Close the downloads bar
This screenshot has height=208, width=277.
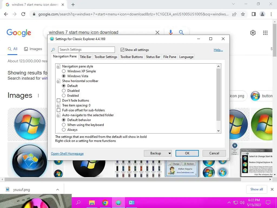[272, 189]
